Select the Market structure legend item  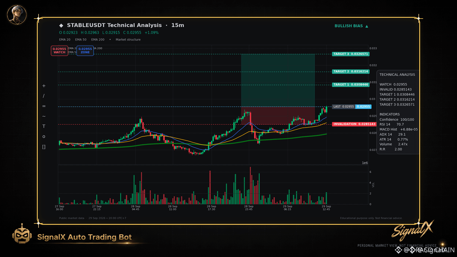tap(128, 40)
